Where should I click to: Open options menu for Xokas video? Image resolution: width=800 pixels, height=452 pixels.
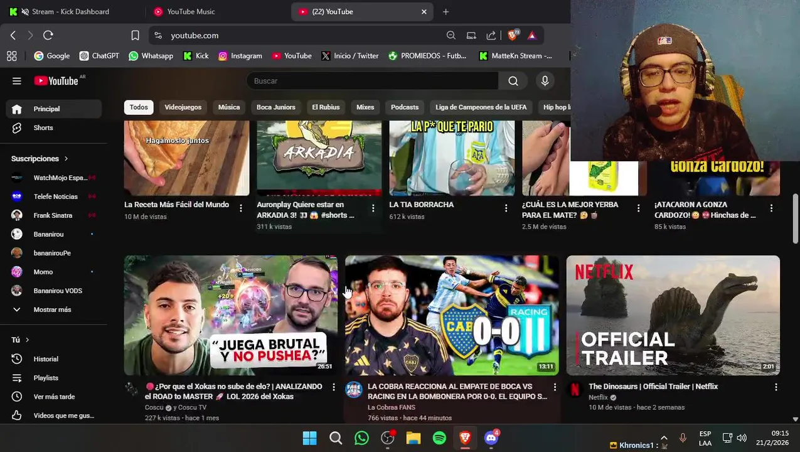click(x=334, y=387)
